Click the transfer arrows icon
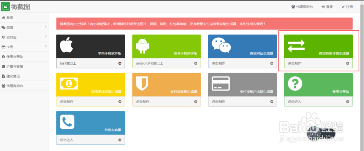 coord(296,45)
